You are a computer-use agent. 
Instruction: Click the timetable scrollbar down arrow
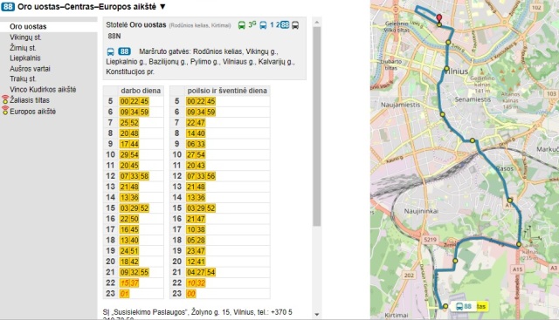[x=316, y=314]
